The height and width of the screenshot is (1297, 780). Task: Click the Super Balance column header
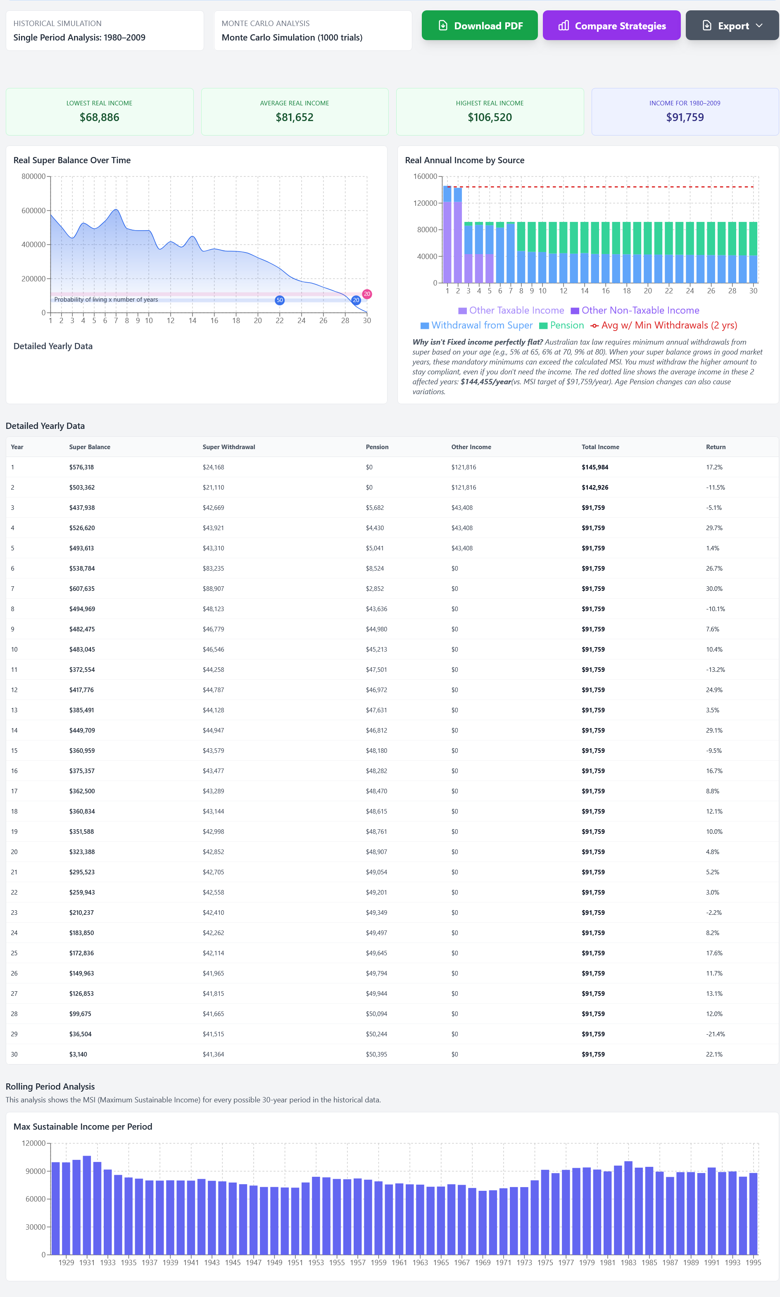tap(90, 447)
